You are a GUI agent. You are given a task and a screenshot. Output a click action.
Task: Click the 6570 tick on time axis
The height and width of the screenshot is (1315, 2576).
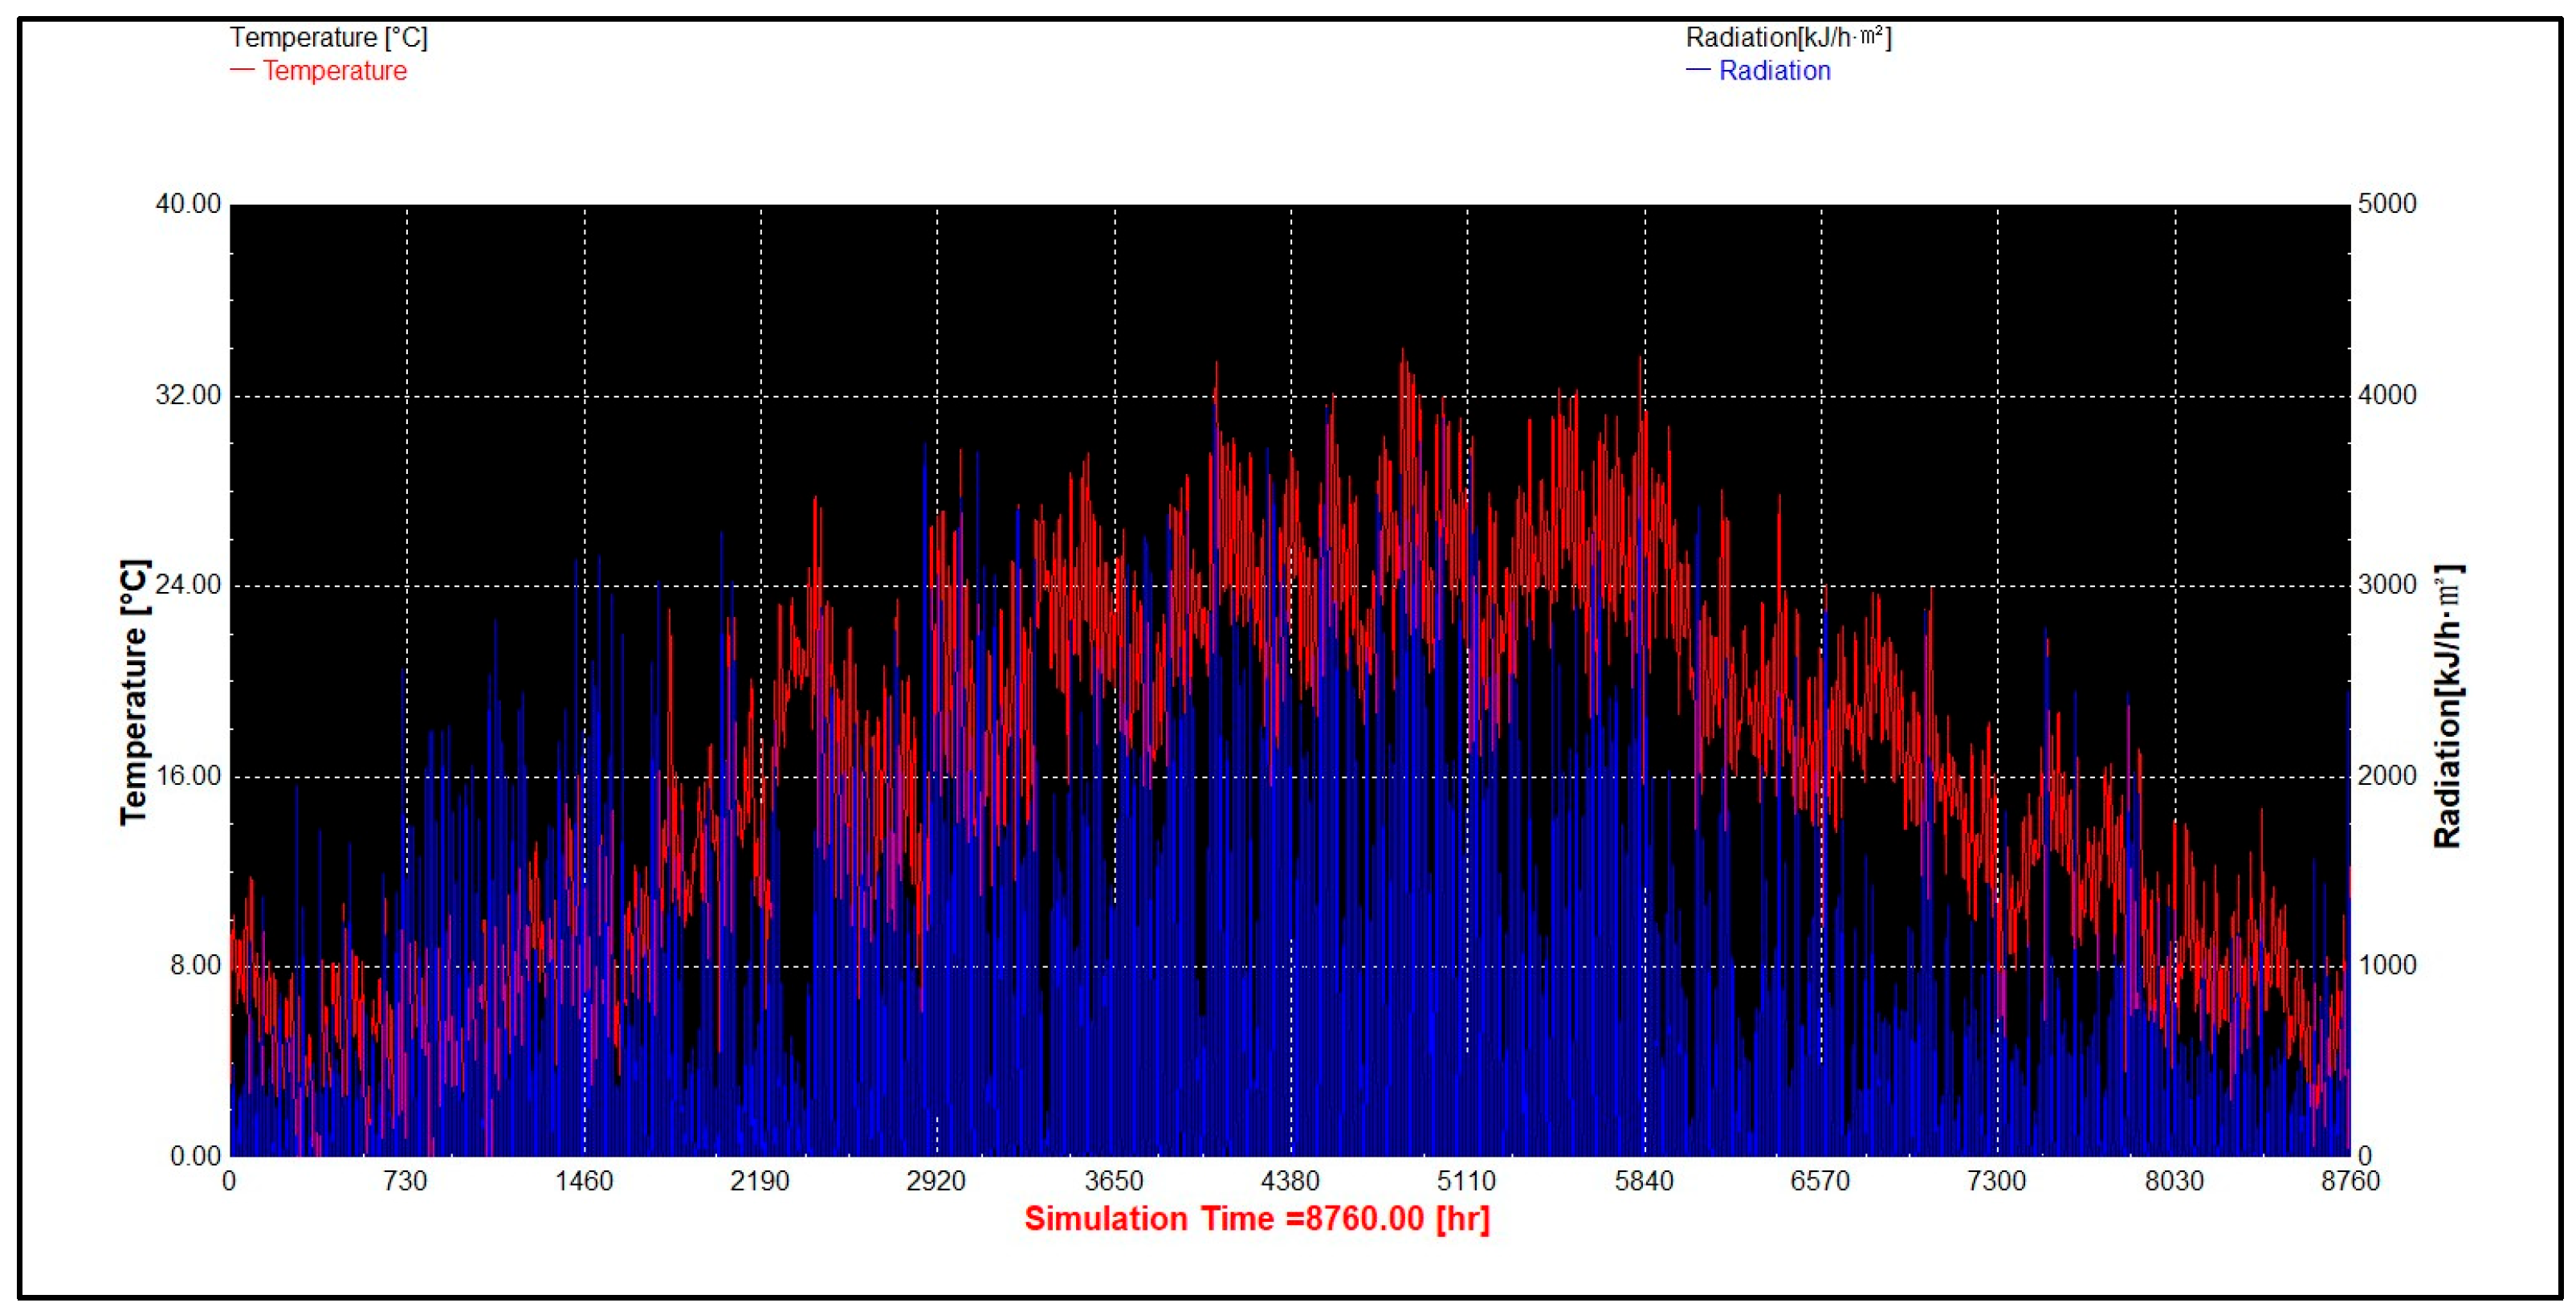click(1820, 1182)
